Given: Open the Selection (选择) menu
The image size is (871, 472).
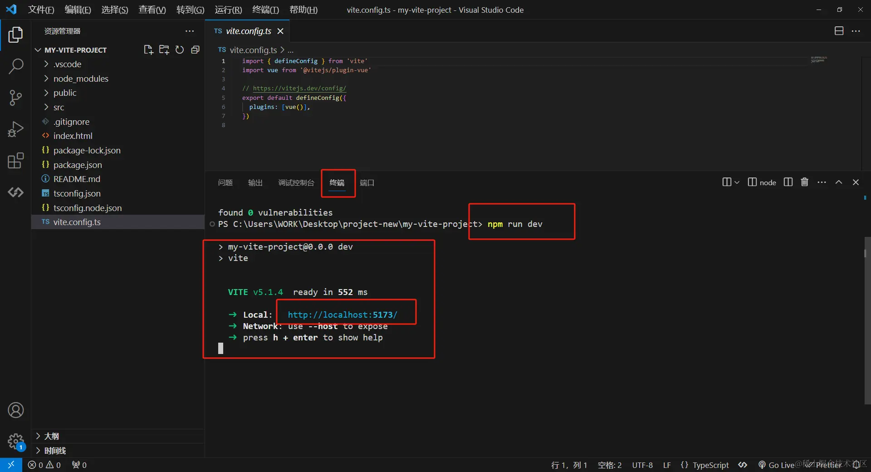Looking at the screenshot, I should point(115,10).
